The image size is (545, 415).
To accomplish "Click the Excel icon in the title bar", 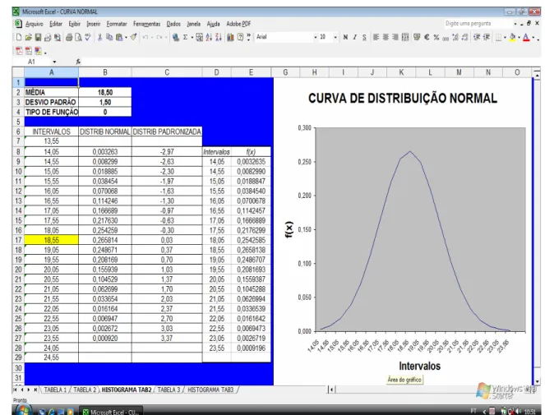I will 16,12.
